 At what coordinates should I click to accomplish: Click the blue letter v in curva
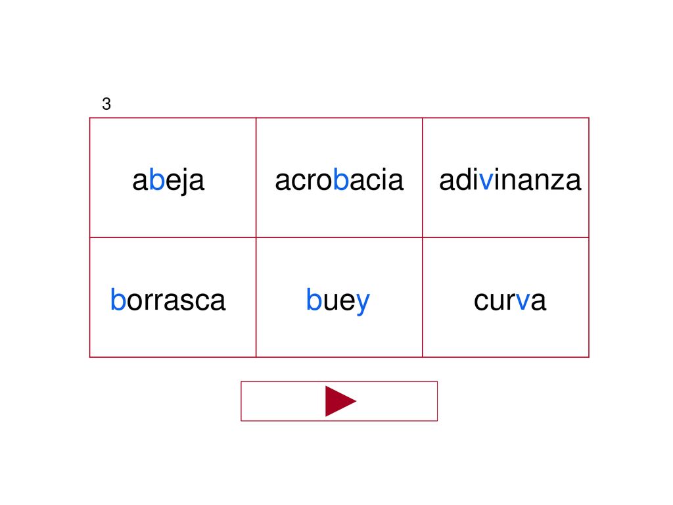click(x=523, y=302)
